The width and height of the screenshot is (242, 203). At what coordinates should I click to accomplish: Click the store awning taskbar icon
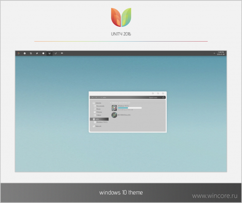62,53
